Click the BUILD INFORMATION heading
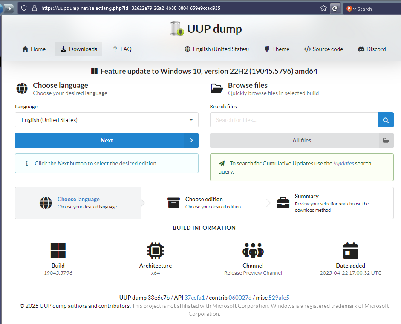The height and width of the screenshot is (324, 401). tap(204, 228)
